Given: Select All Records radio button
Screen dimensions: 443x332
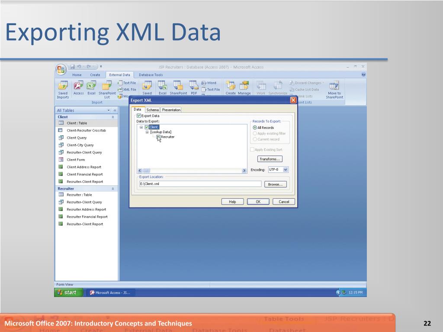Looking at the screenshot, I should coord(255,128).
